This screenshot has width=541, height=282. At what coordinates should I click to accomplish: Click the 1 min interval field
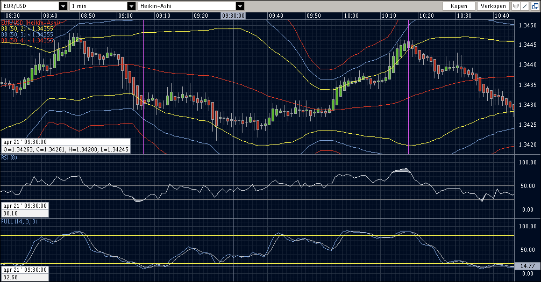(98, 6)
